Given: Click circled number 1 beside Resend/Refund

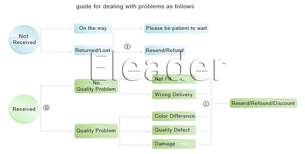Looking at the screenshot, I should [x=127, y=47].
